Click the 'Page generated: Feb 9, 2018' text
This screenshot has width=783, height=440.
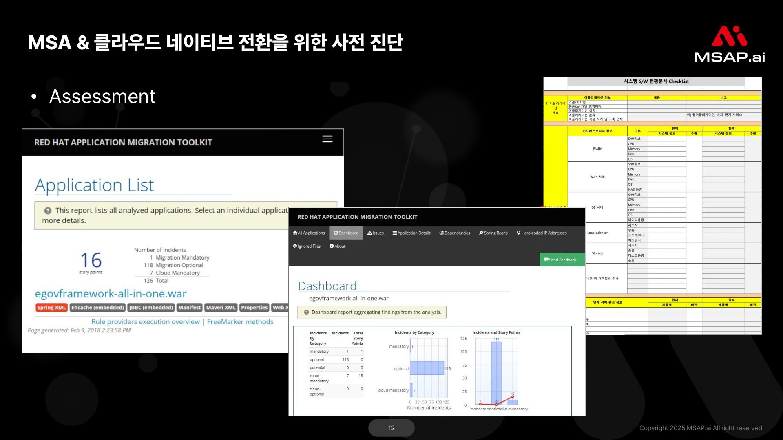[79, 330]
